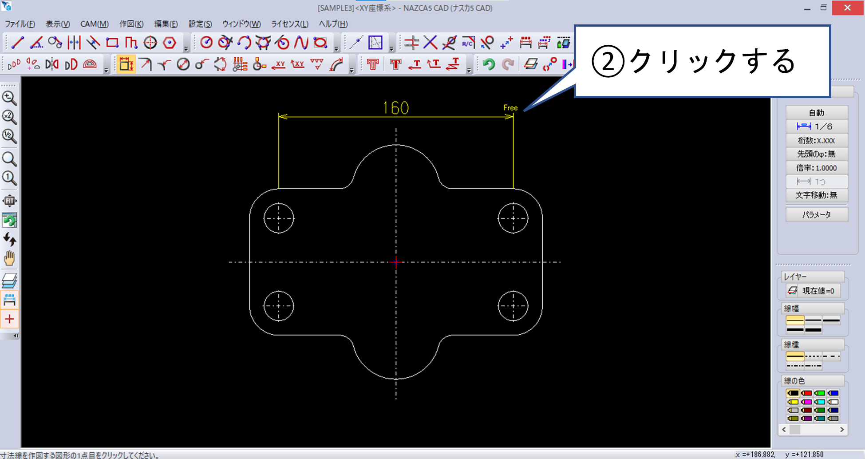Toggle 文字移動:無 option
The image size is (865, 459).
(x=817, y=195)
